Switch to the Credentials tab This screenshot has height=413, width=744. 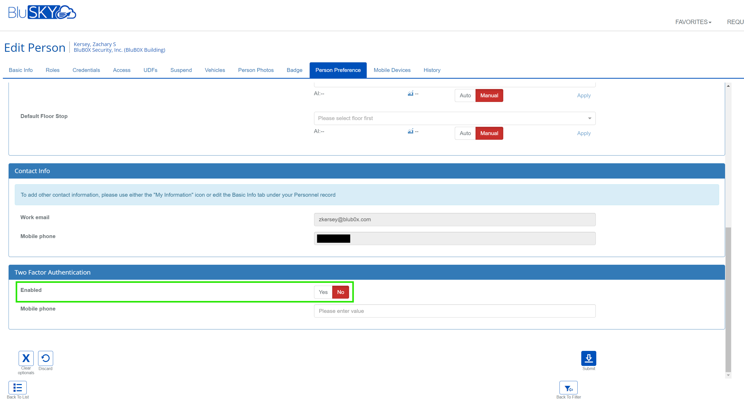click(86, 70)
